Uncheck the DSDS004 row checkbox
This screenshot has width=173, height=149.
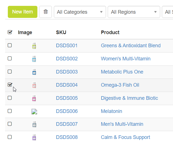[x=10, y=85]
